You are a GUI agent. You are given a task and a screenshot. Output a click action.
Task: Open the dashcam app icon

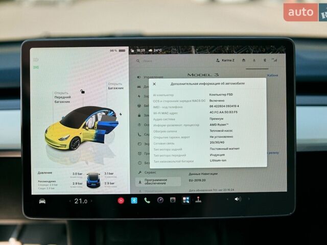173,200
